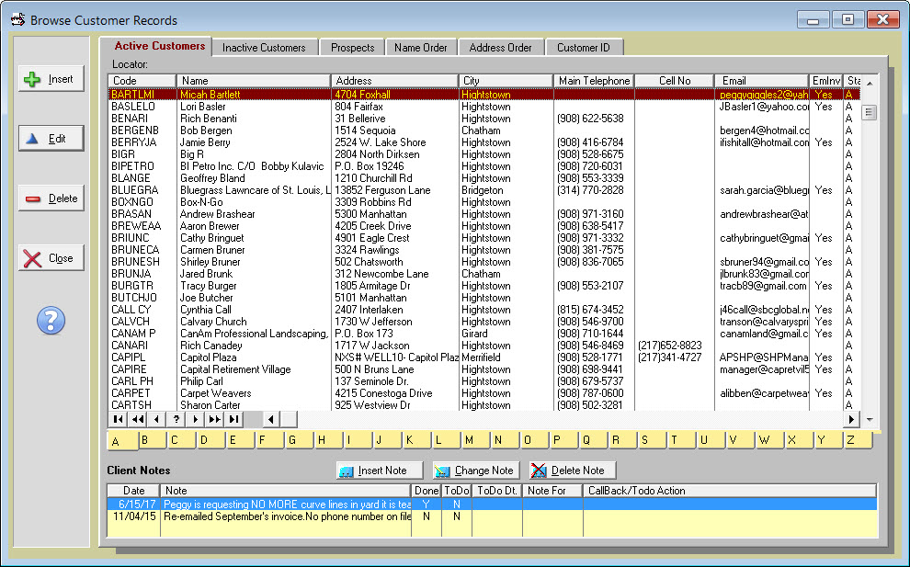The width and height of the screenshot is (910, 567).
Task: Click the Delete Note button
Action: [573, 471]
